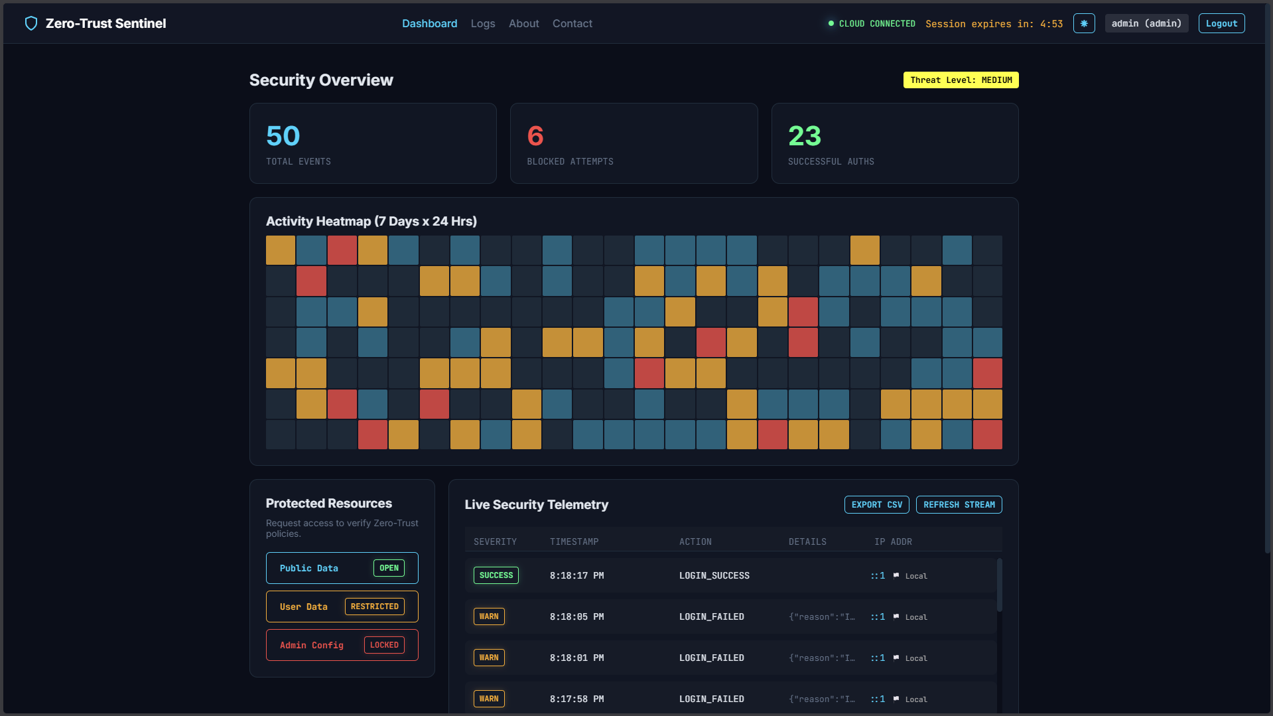The image size is (1273, 716).
Task: Expand truncated details of 8:17:58 PM event
Action: [822, 699]
